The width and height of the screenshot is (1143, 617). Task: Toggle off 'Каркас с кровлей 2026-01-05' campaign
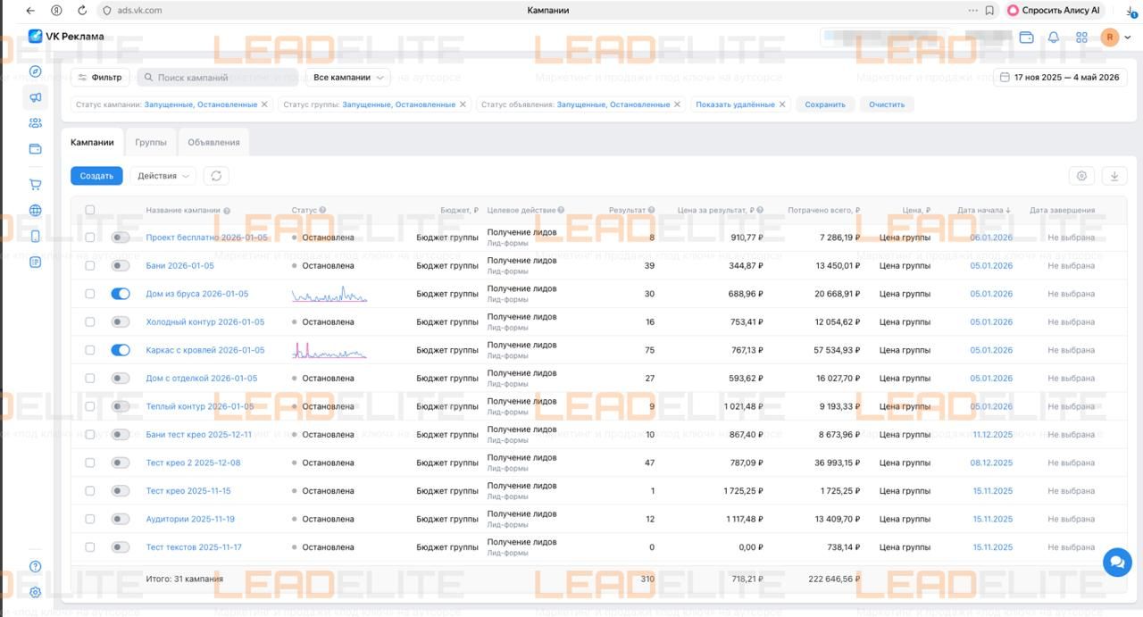click(121, 350)
